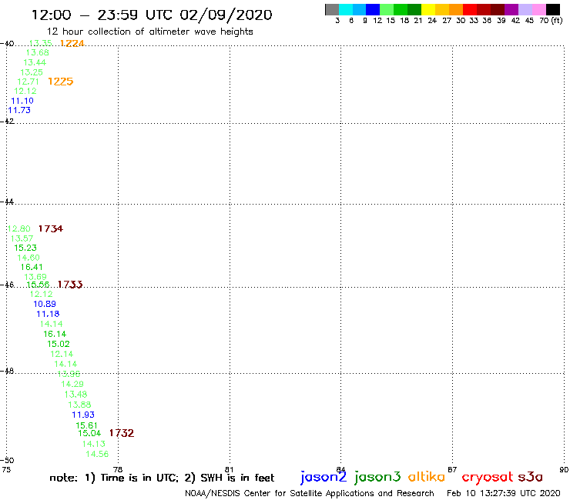Click the blue 11.93 wave height value
This screenshot has height=500, width=570.
tap(83, 415)
